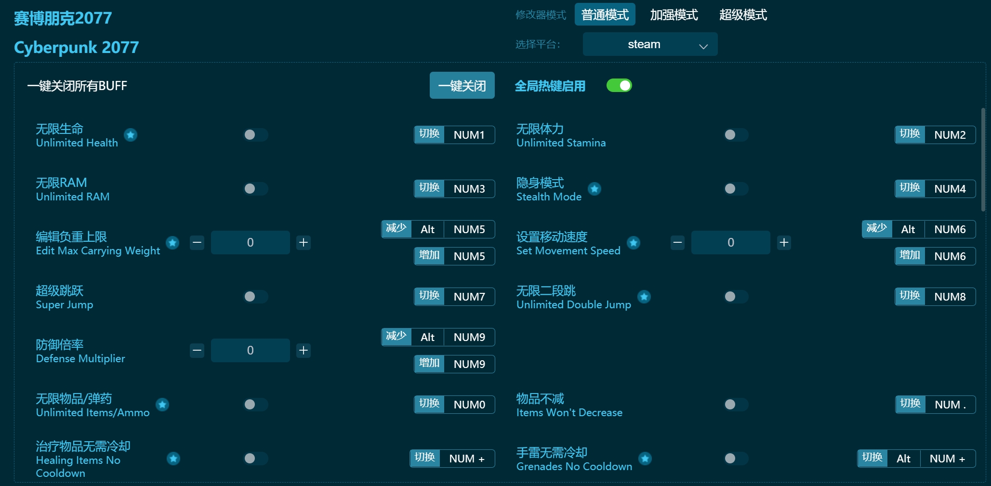Click the Cyberpunk 2077 title text

point(76,47)
